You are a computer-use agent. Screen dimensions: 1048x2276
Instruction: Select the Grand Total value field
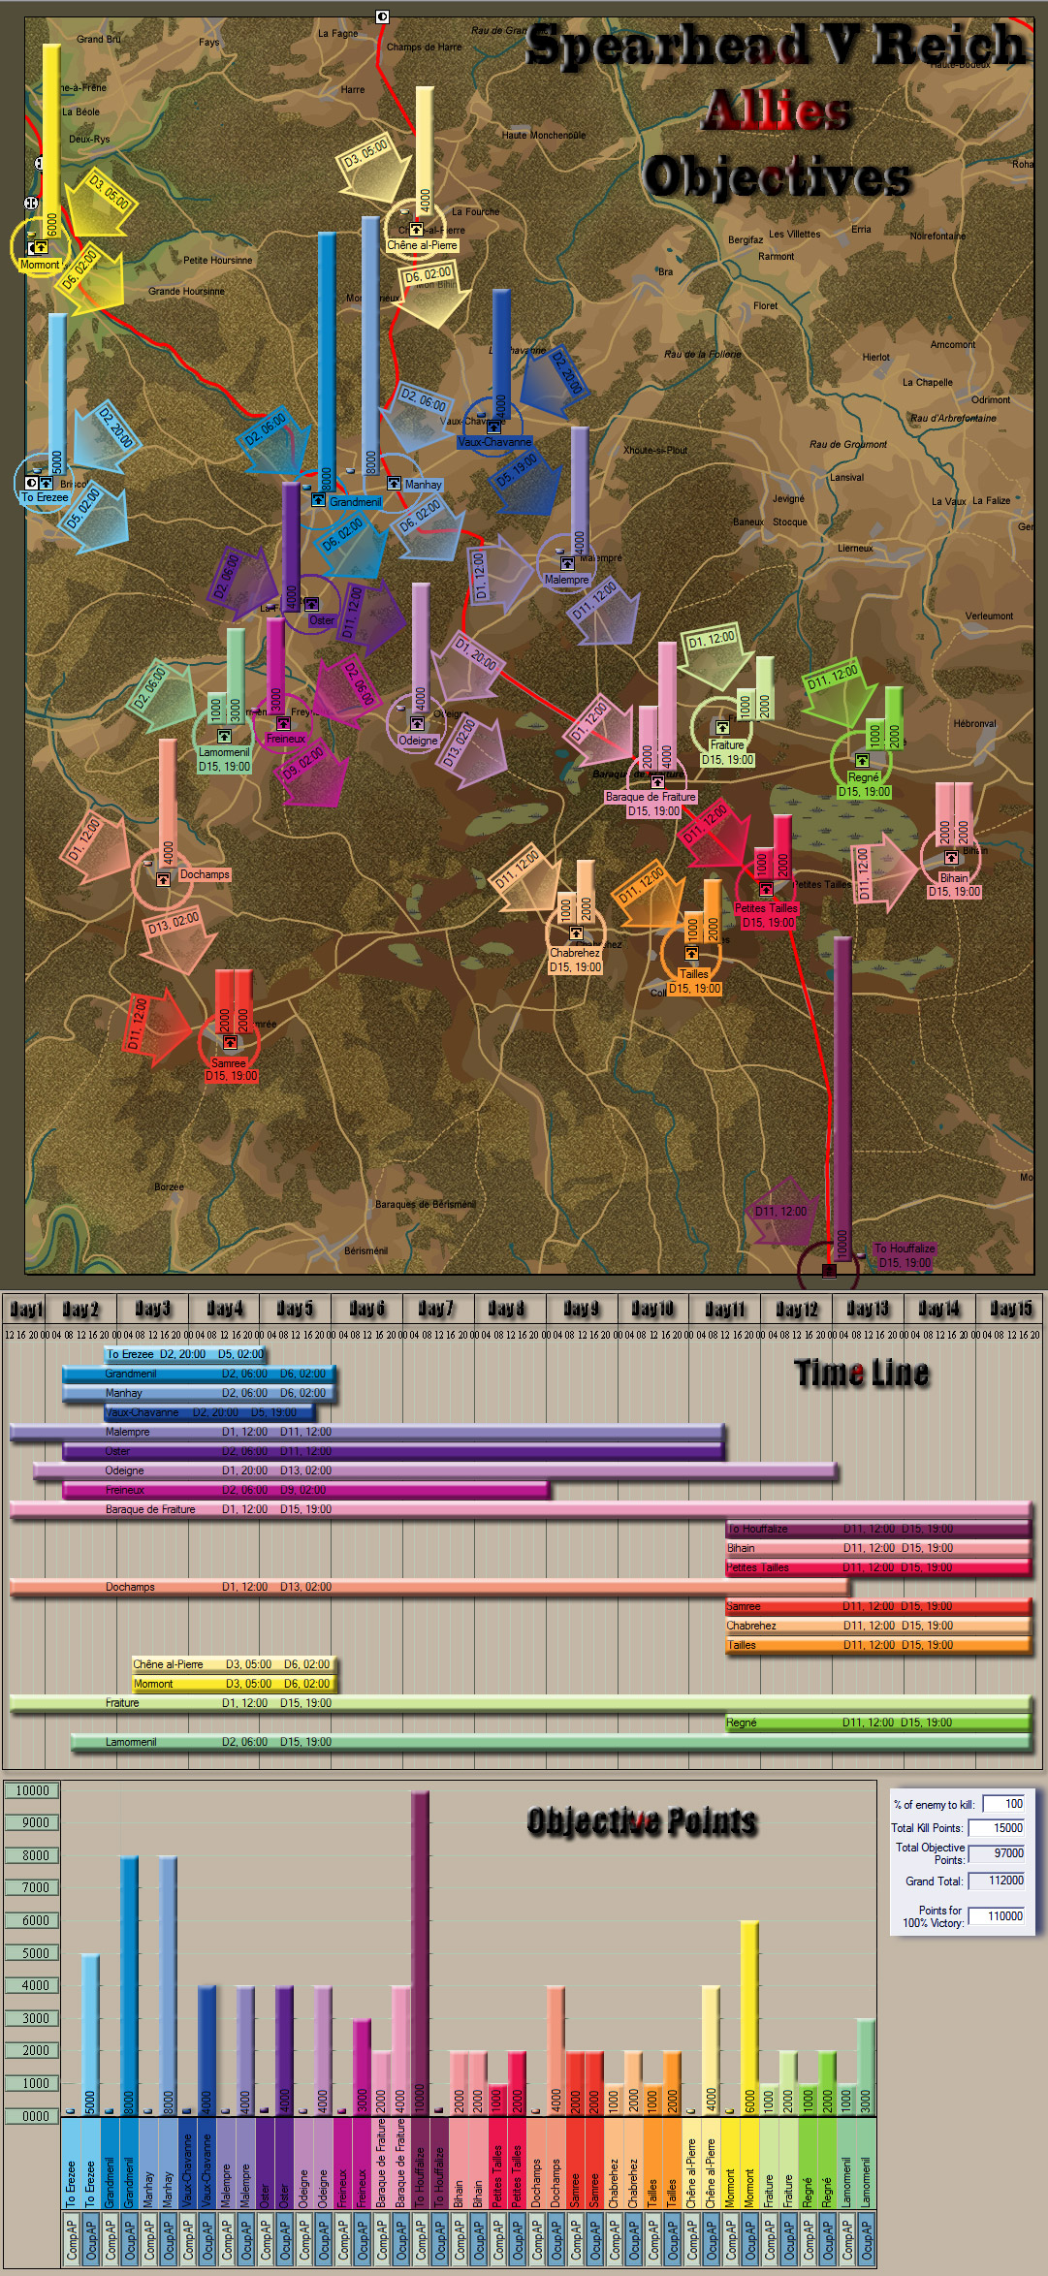coord(997,1881)
